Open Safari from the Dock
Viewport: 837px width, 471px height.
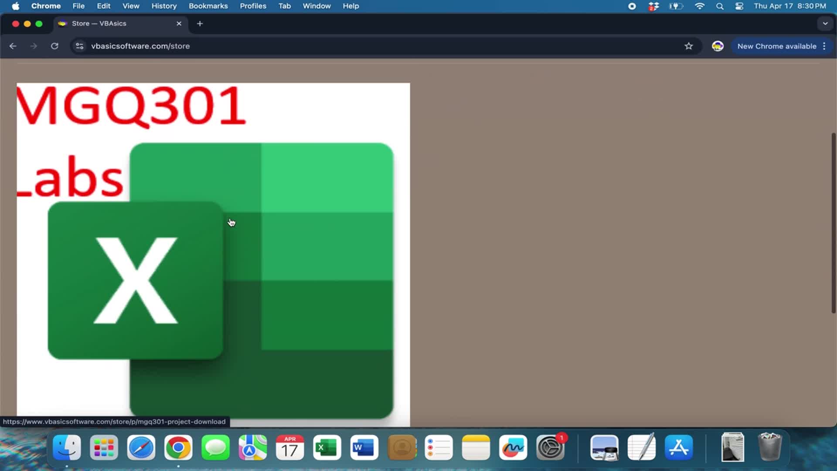tap(141, 448)
